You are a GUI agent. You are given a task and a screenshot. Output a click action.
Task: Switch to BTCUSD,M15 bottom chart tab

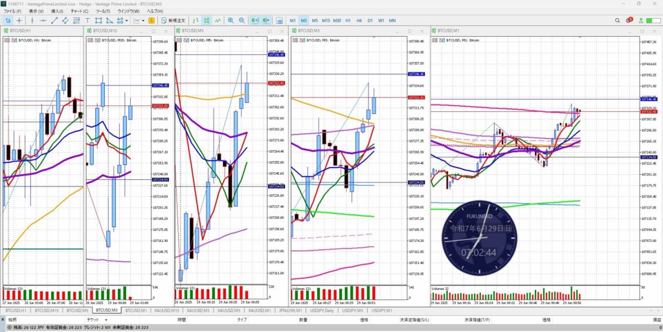(47, 311)
